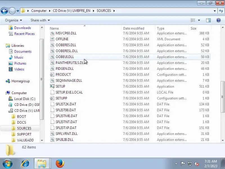The width and height of the screenshot is (225, 169).
Task: Open the recent pages history dropdown
Action: (18, 11)
